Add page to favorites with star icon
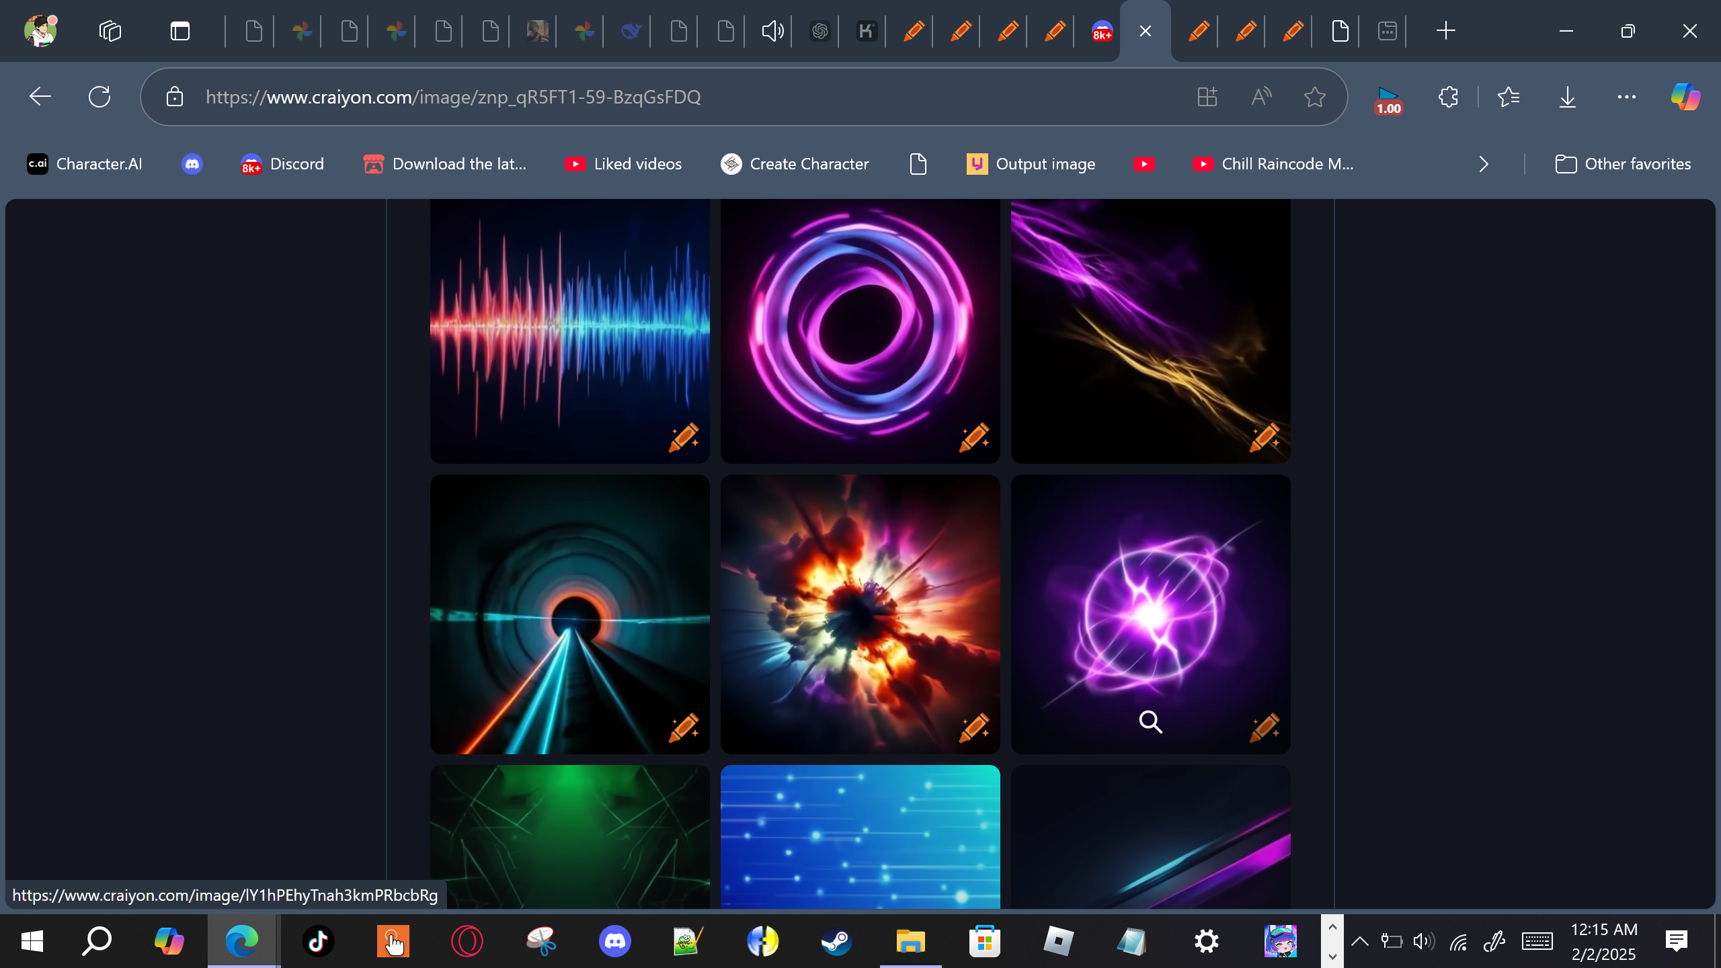 (x=1314, y=97)
